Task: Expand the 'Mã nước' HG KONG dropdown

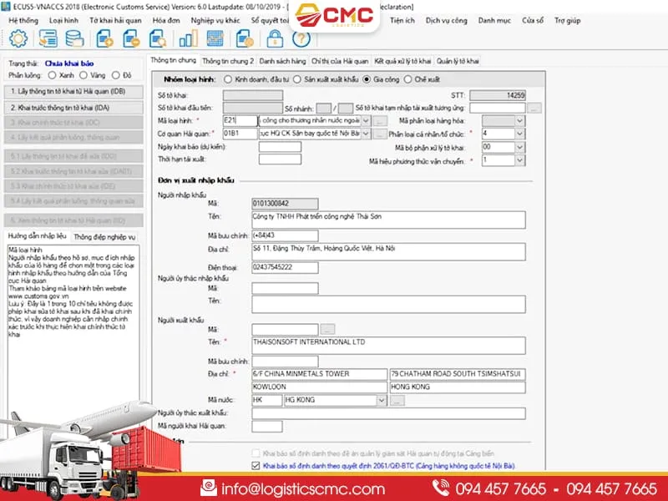Action: (380, 401)
